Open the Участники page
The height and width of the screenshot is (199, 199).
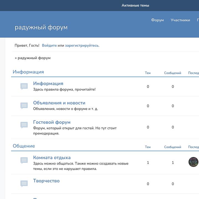tap(180, 20)
